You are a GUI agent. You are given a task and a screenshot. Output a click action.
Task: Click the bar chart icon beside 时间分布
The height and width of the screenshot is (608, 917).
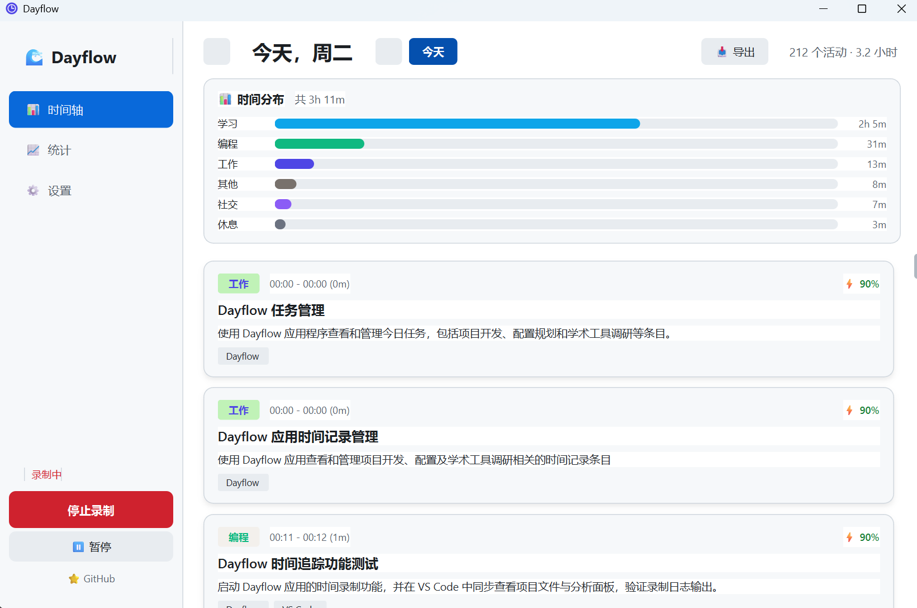[225, 100]
